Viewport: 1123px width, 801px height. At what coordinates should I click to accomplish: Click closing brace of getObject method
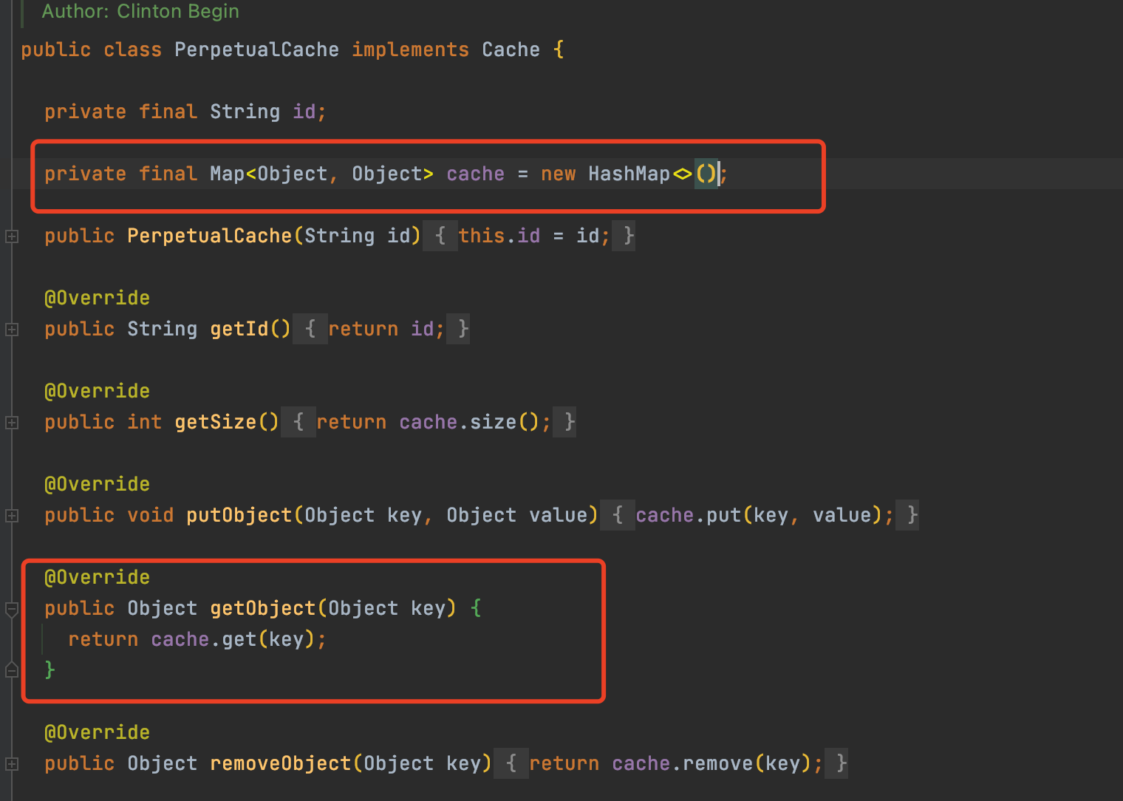click(50, 670)
